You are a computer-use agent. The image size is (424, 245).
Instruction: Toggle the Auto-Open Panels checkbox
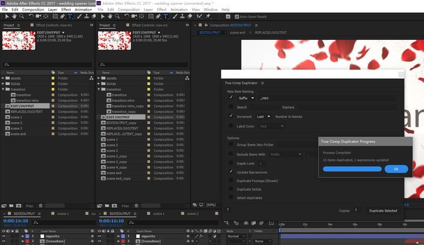coord(237,16)
